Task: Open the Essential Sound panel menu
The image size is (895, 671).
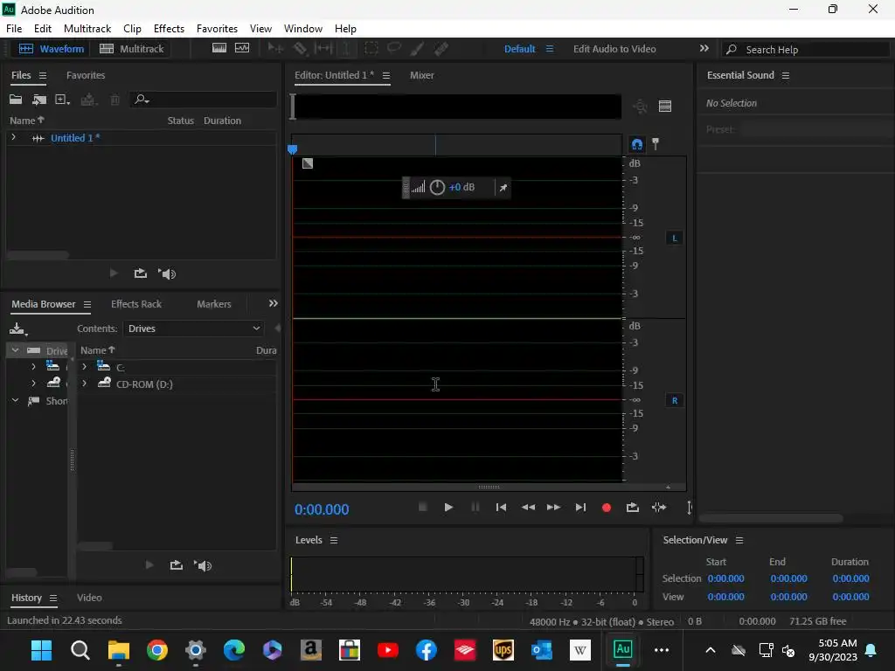Action: [x=786, y=75]
